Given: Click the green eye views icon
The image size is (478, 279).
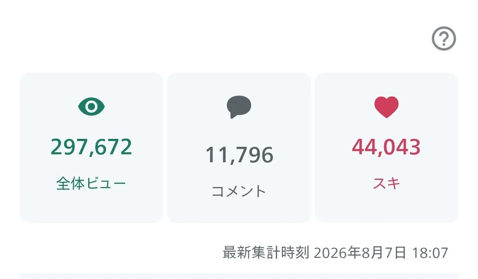Looking at the screenshot, I should pyautogui.click(x=92, y=107).
